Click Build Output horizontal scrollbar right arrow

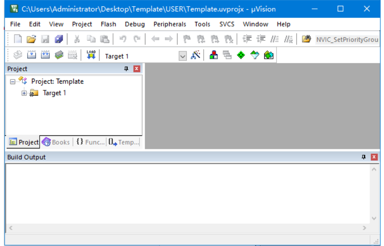click(365, 228)
